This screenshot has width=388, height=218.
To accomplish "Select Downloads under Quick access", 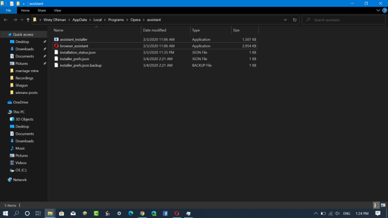I will pyautogui.click(x=24, y=49).
